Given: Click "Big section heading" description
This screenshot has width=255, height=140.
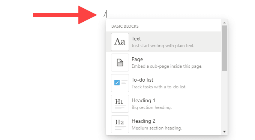Looking at the screenshot, I should pyautogui.click(x=151, y=107).
